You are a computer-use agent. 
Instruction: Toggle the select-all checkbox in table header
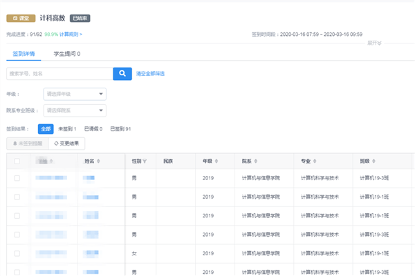pyautogui.click(x=17, y=161)
